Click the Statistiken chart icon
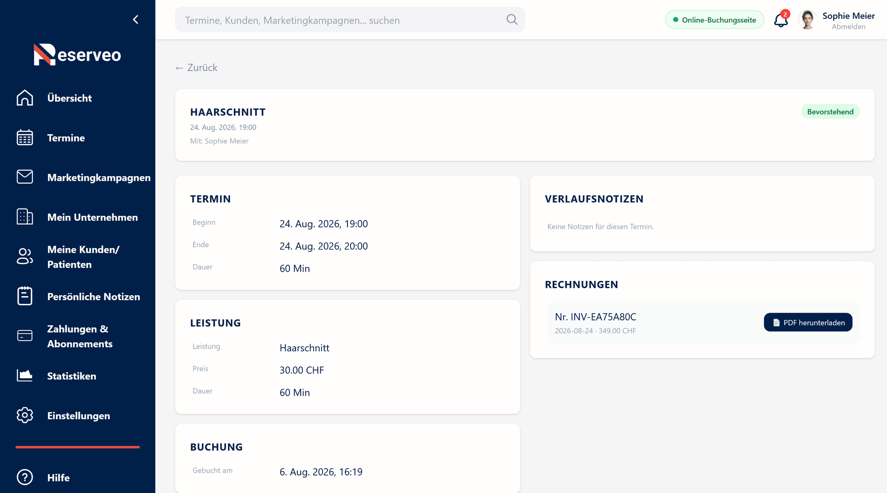The image size is (887, 493). coord(25,375)
